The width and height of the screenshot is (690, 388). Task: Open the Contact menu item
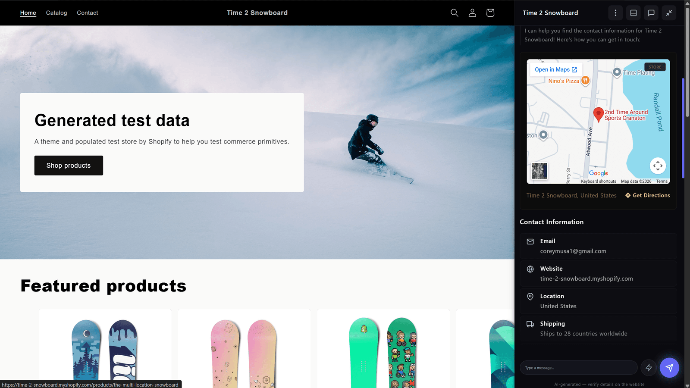point(88,13)
